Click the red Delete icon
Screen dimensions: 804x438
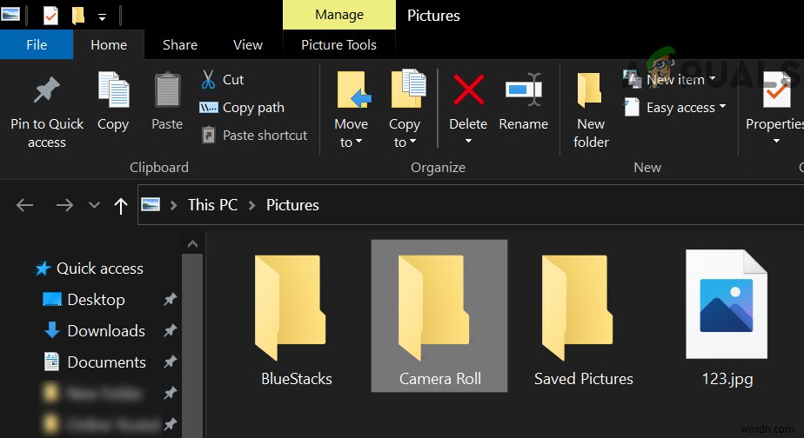point(468,90)
